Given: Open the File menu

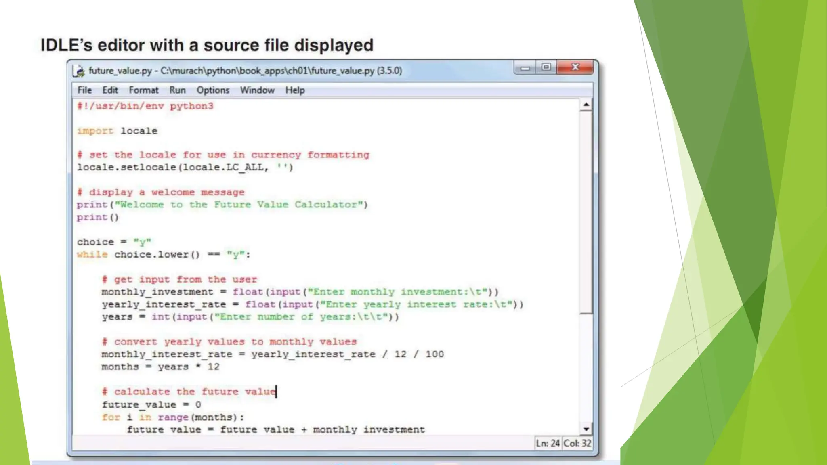Looking at the screenshot, I should tap(84, 90).
